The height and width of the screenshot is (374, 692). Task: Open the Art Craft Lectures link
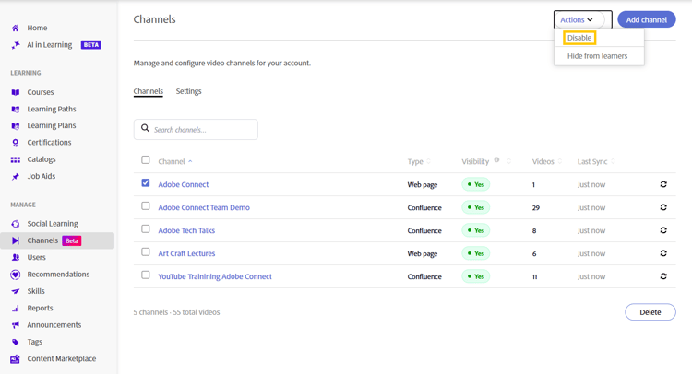[x=186, y=253]
